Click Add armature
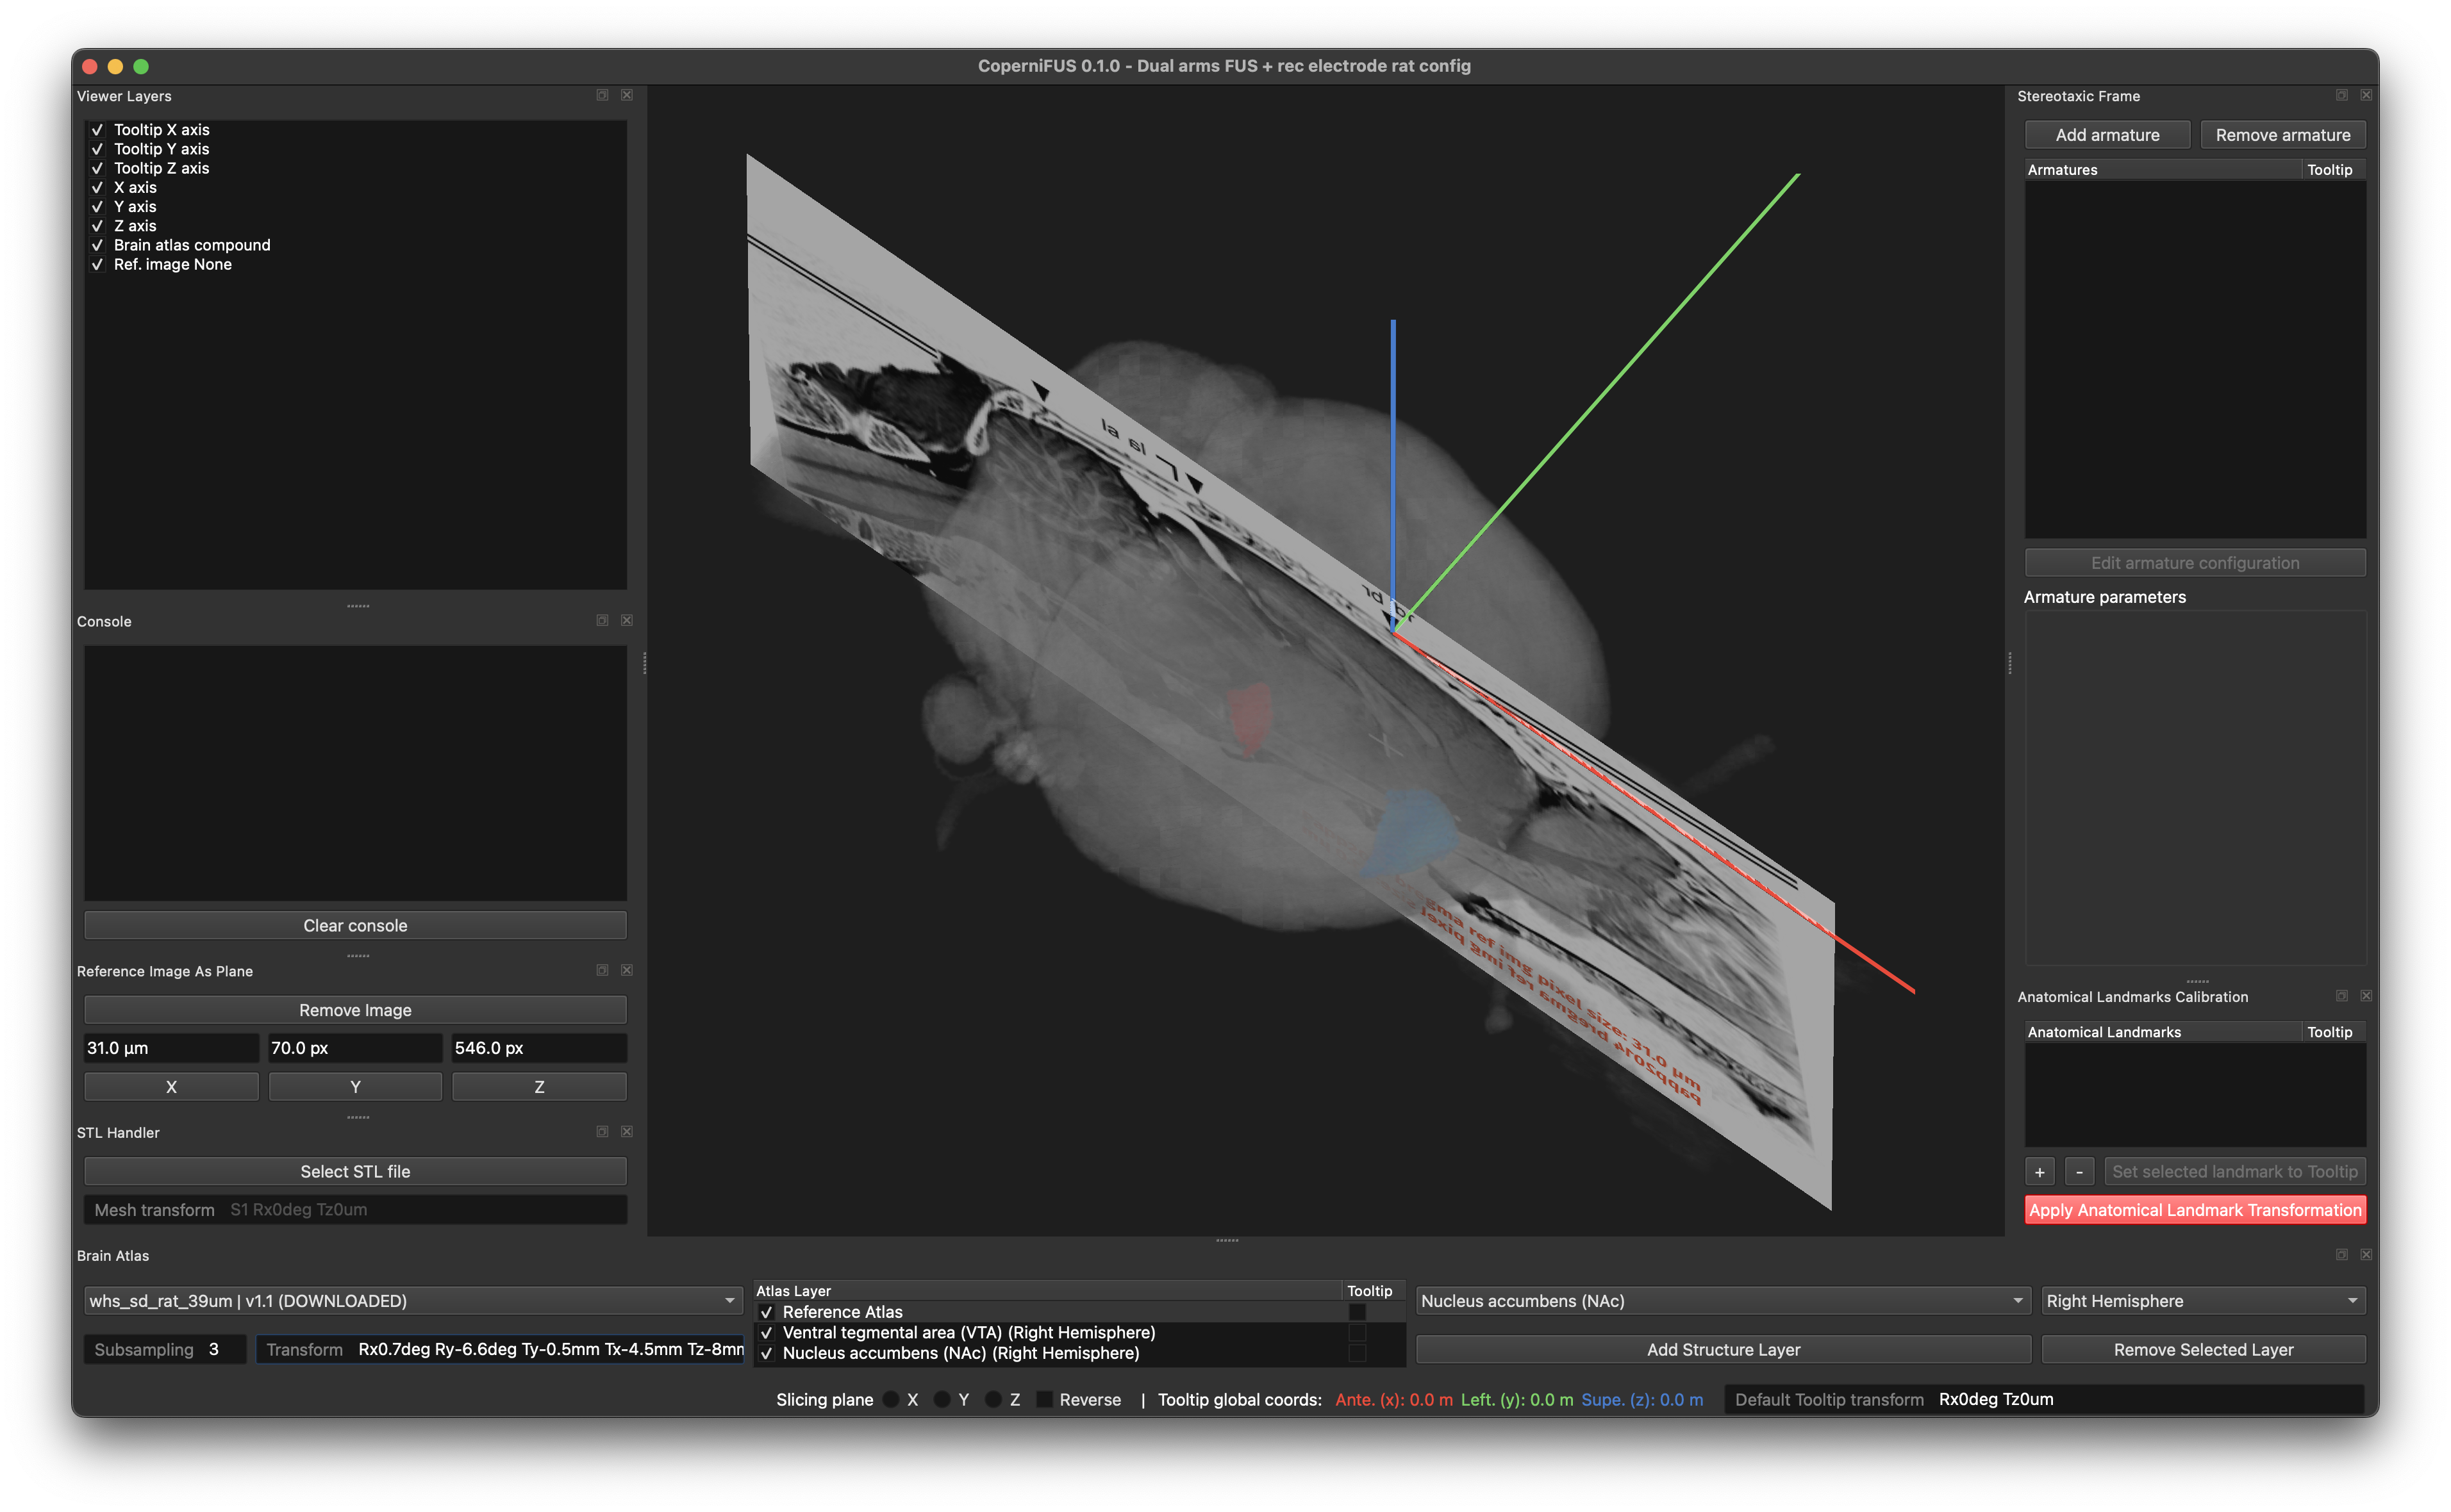 (x=2107, y=135)
